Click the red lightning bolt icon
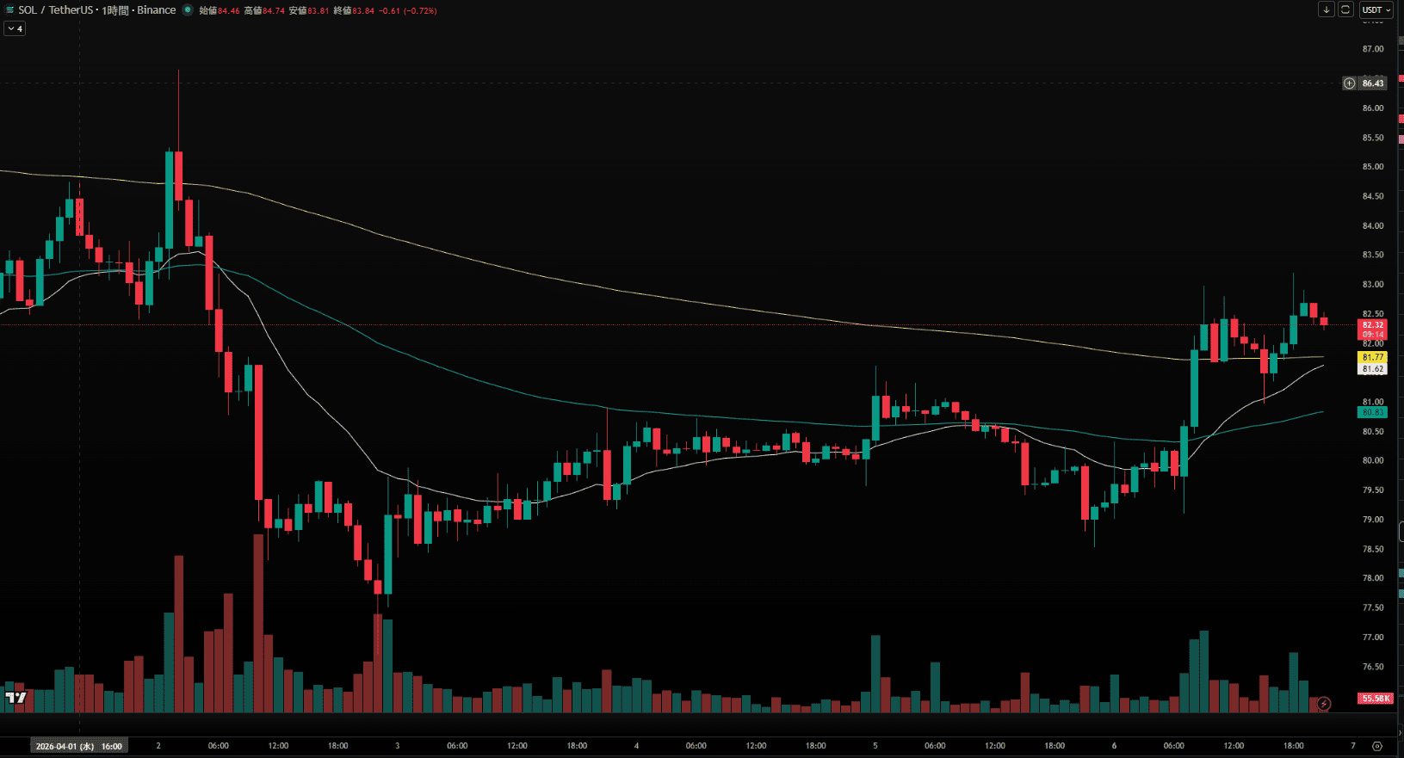This screenshot has height=758, width=1404. [1324, 704]
